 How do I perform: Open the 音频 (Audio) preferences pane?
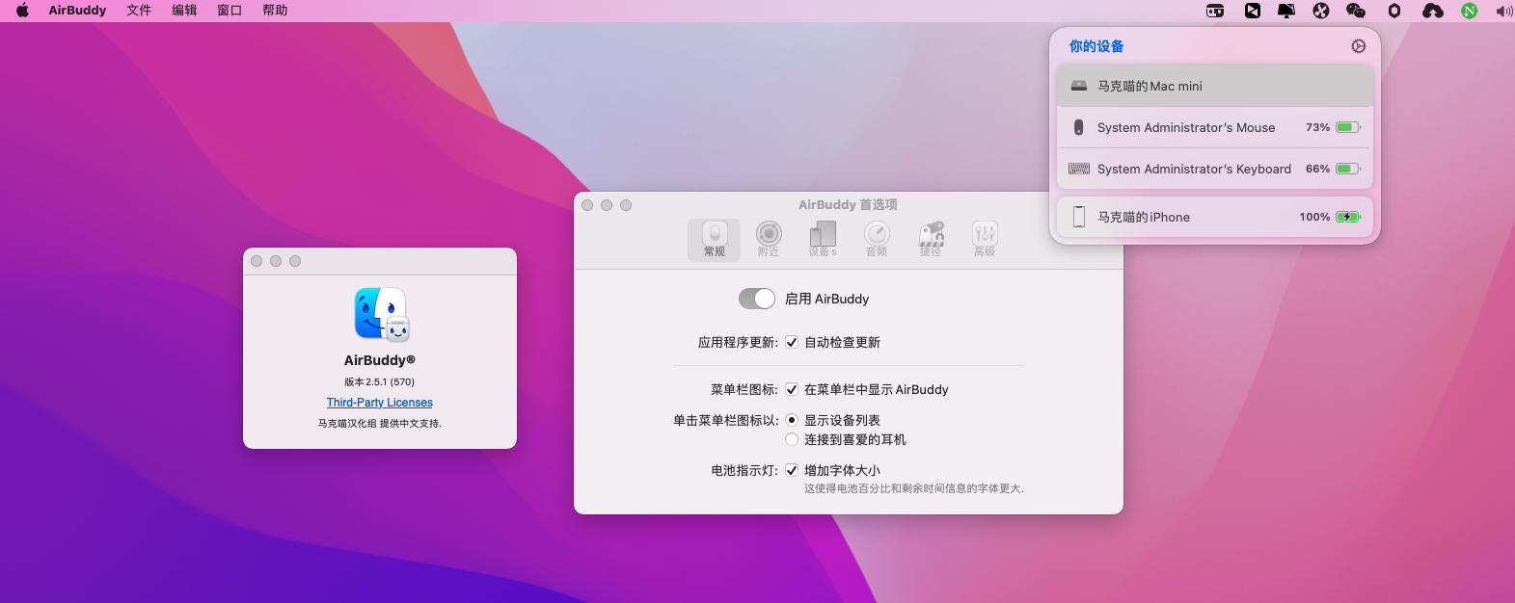877,238
